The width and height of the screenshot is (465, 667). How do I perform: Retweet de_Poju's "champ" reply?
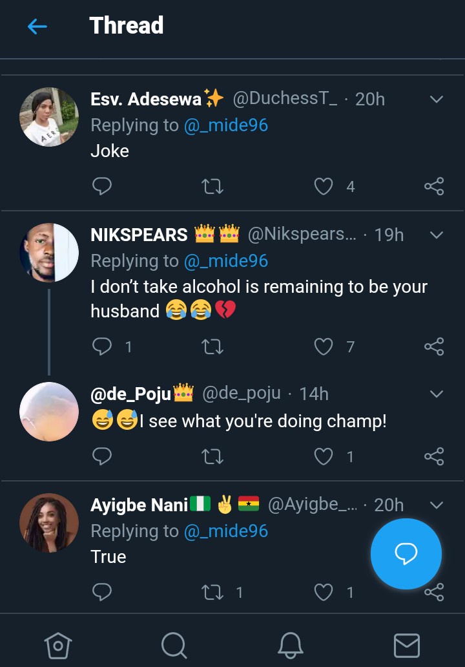point(212,457)
